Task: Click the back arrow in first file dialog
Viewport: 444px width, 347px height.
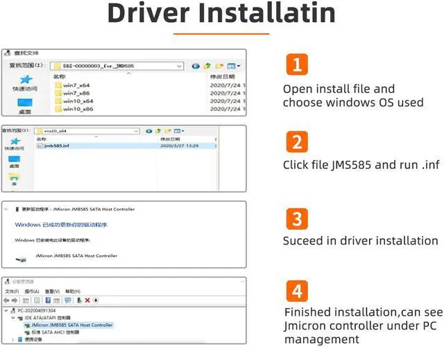Action: point(198,66)
